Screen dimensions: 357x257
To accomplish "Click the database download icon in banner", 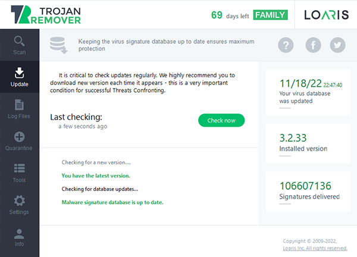I will [59, 45].
